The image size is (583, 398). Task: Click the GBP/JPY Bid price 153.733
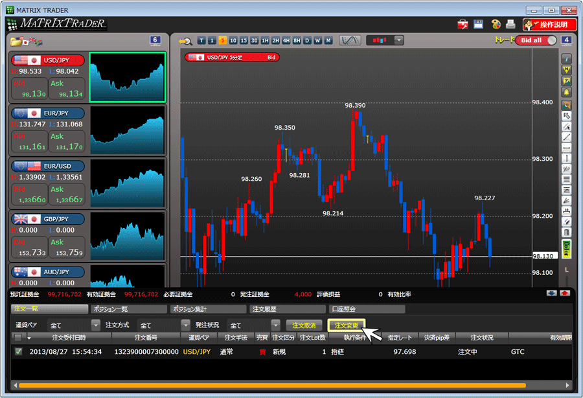30,248
